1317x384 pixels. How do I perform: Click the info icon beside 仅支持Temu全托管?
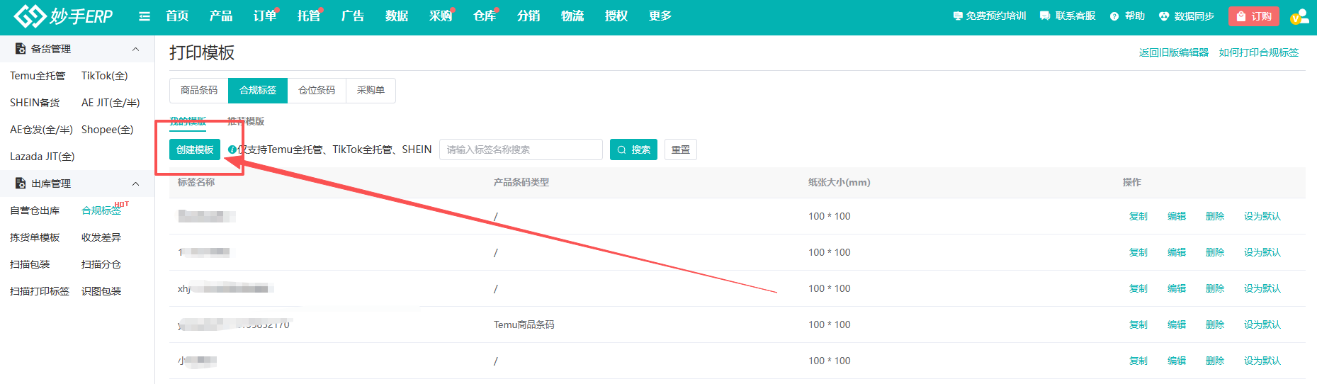click(232, 149)
